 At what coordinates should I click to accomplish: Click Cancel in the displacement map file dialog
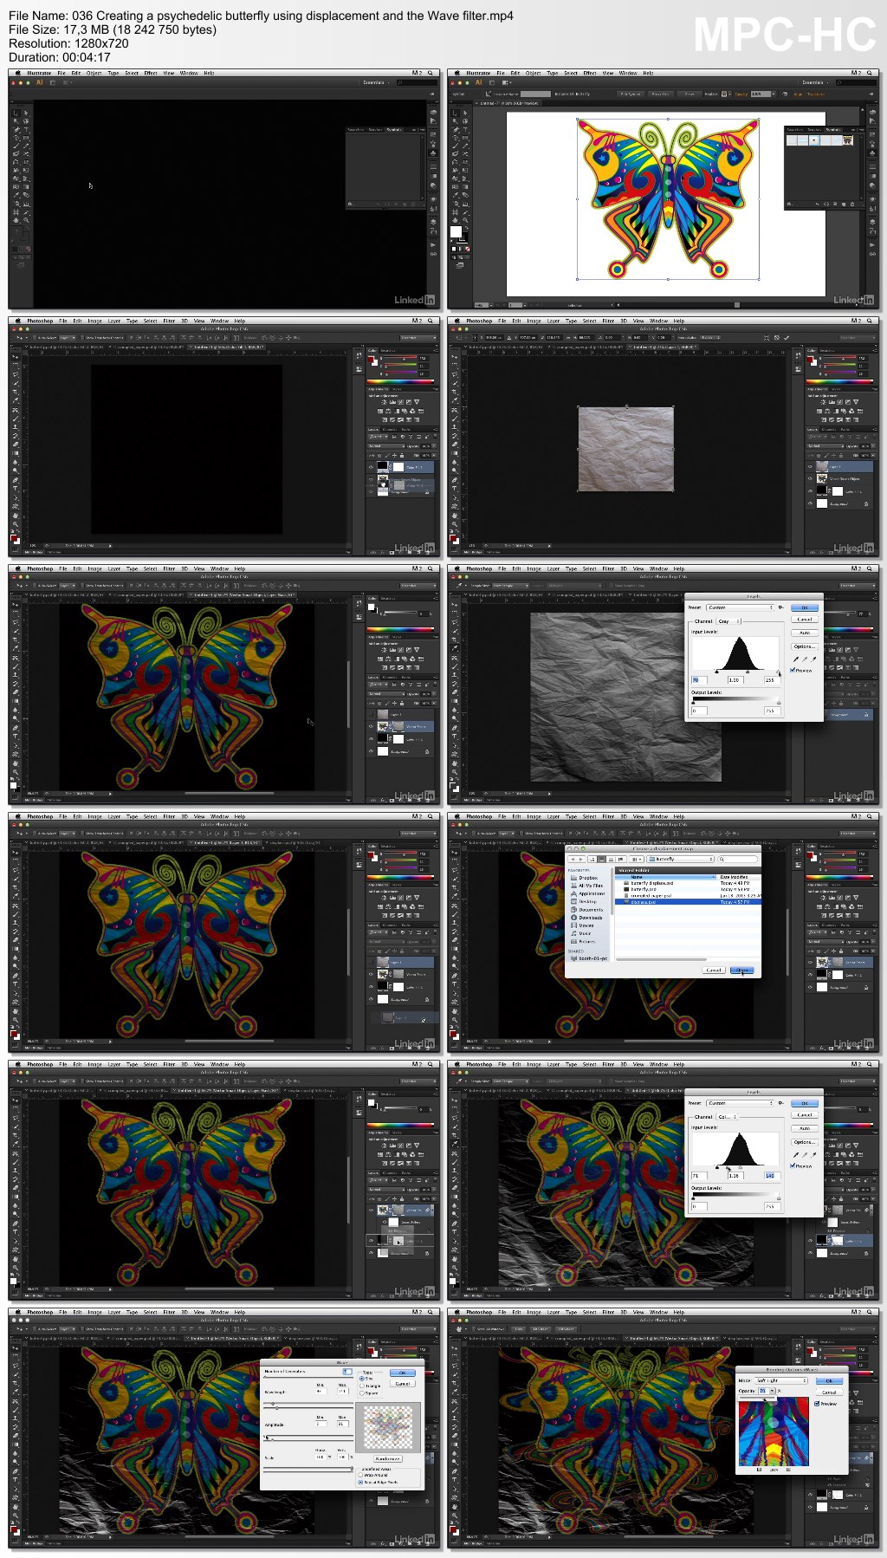[714, 970]
